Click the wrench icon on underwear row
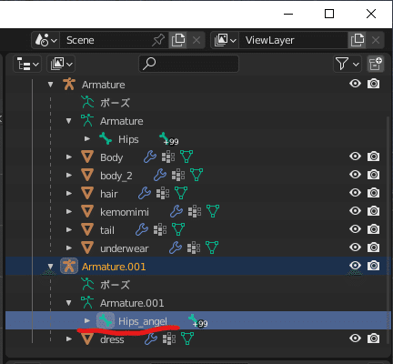 [x=176, y=248]
